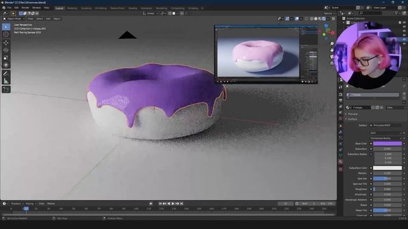The width and height of the screenshot is (408, 229).
Task: Open the Render menu
Action: pos(25,8)
